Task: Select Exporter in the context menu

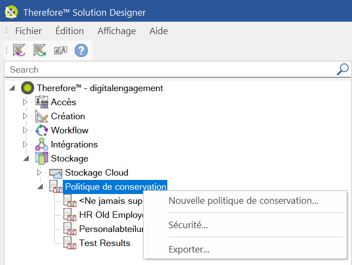Action: pos(189,249)
